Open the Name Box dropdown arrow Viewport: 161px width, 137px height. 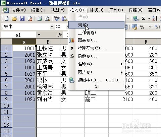[x=39, y=35]
